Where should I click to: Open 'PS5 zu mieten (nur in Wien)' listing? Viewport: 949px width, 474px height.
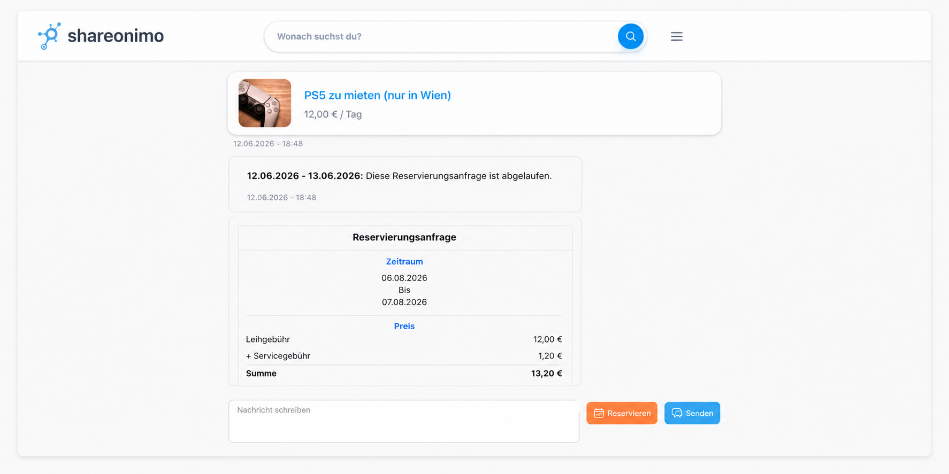pos(378,95)
